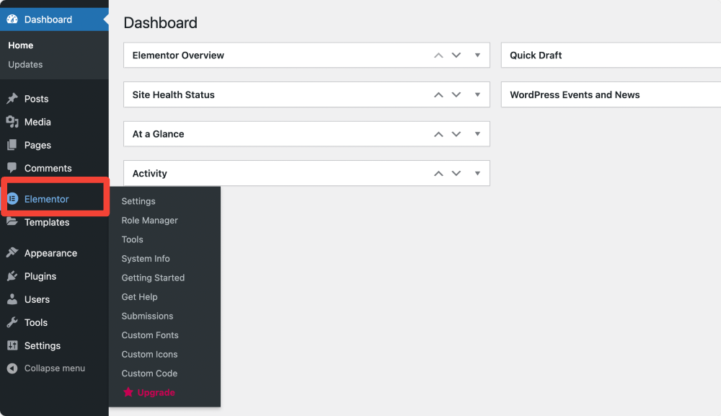Go to Home in Dashboard submenu
721x416 pixels.
pyautogui.click(x=21, y=45)
